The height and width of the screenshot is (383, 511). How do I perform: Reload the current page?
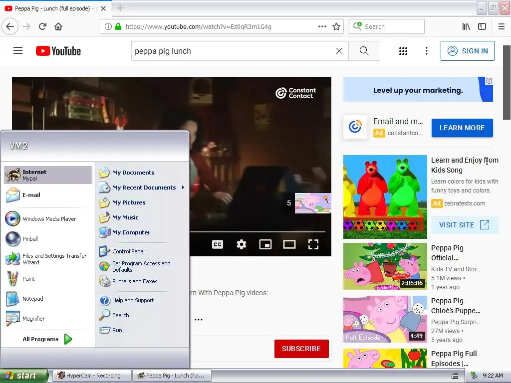[42, 26]
